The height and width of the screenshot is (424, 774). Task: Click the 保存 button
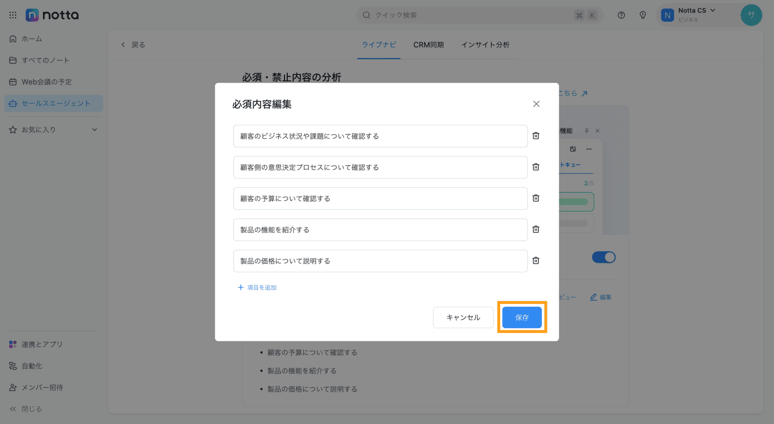(x=522, y=318)
